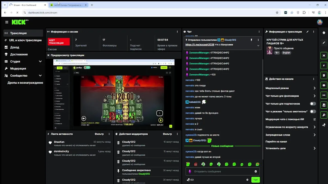
Task: Open the t.me/ezcash2026 pinned link
Action: pos(200,44)
